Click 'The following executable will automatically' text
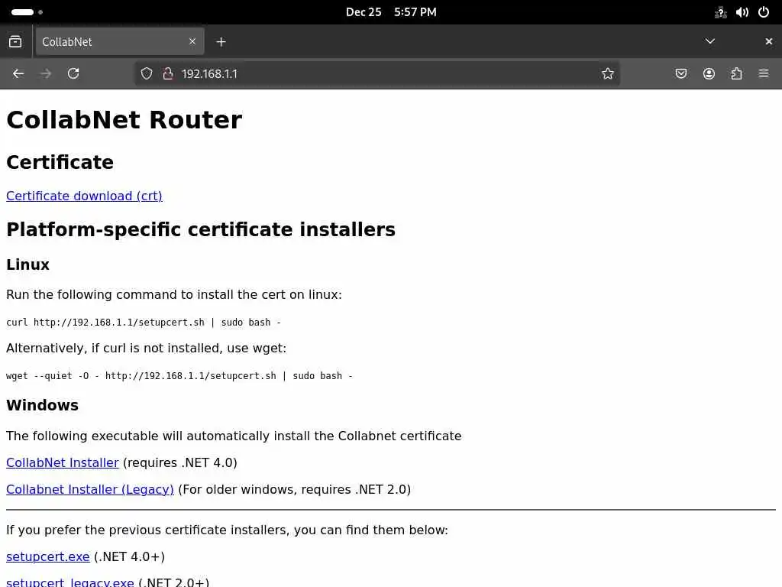Image resolution: width=782 pixels, height=587 pixels. (234, 436)
